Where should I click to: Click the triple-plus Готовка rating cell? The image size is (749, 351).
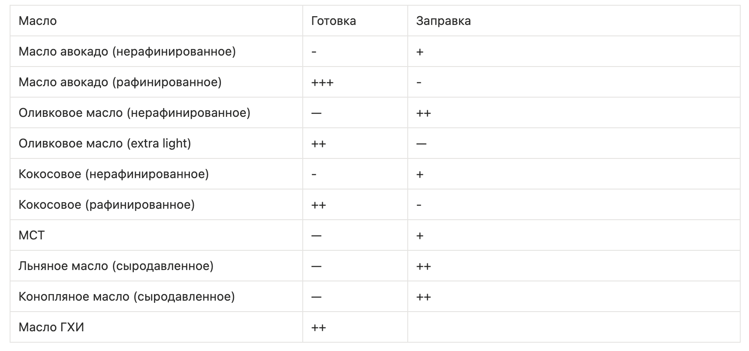pyautogui.click(x=322, y=83)
